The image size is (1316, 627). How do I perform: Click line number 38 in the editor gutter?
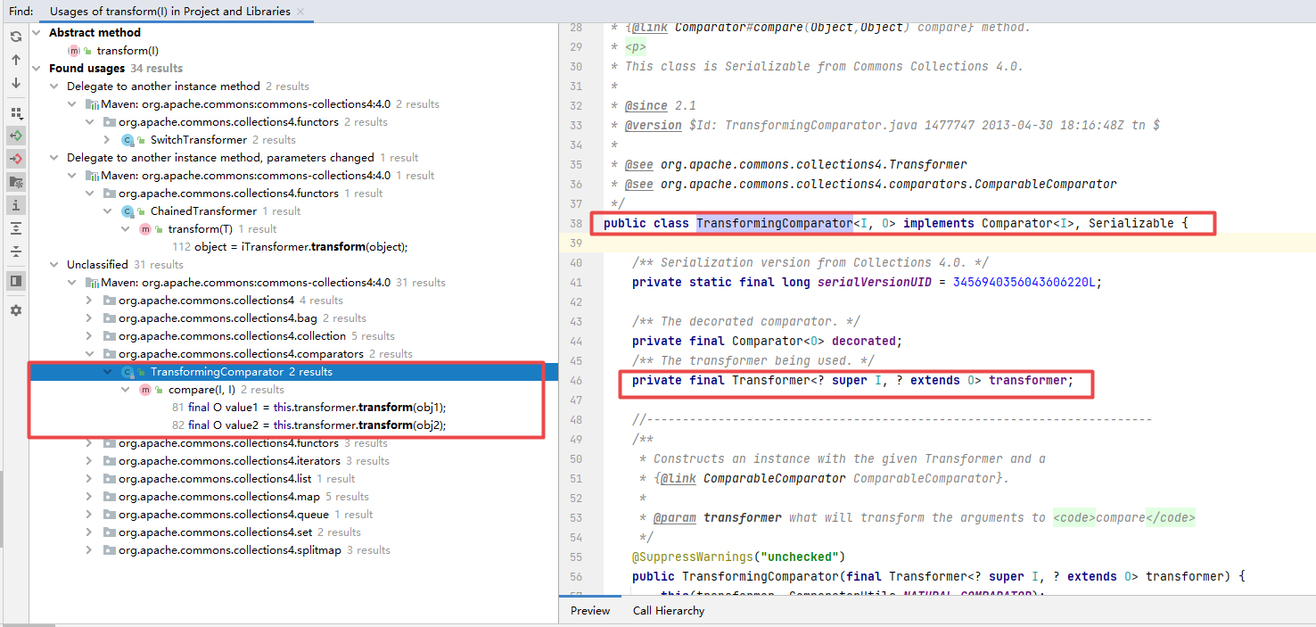[578, 223]
